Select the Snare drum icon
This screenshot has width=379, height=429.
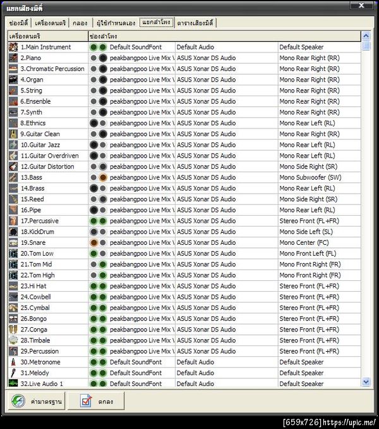pyautogui.click(x=13, y=243)
